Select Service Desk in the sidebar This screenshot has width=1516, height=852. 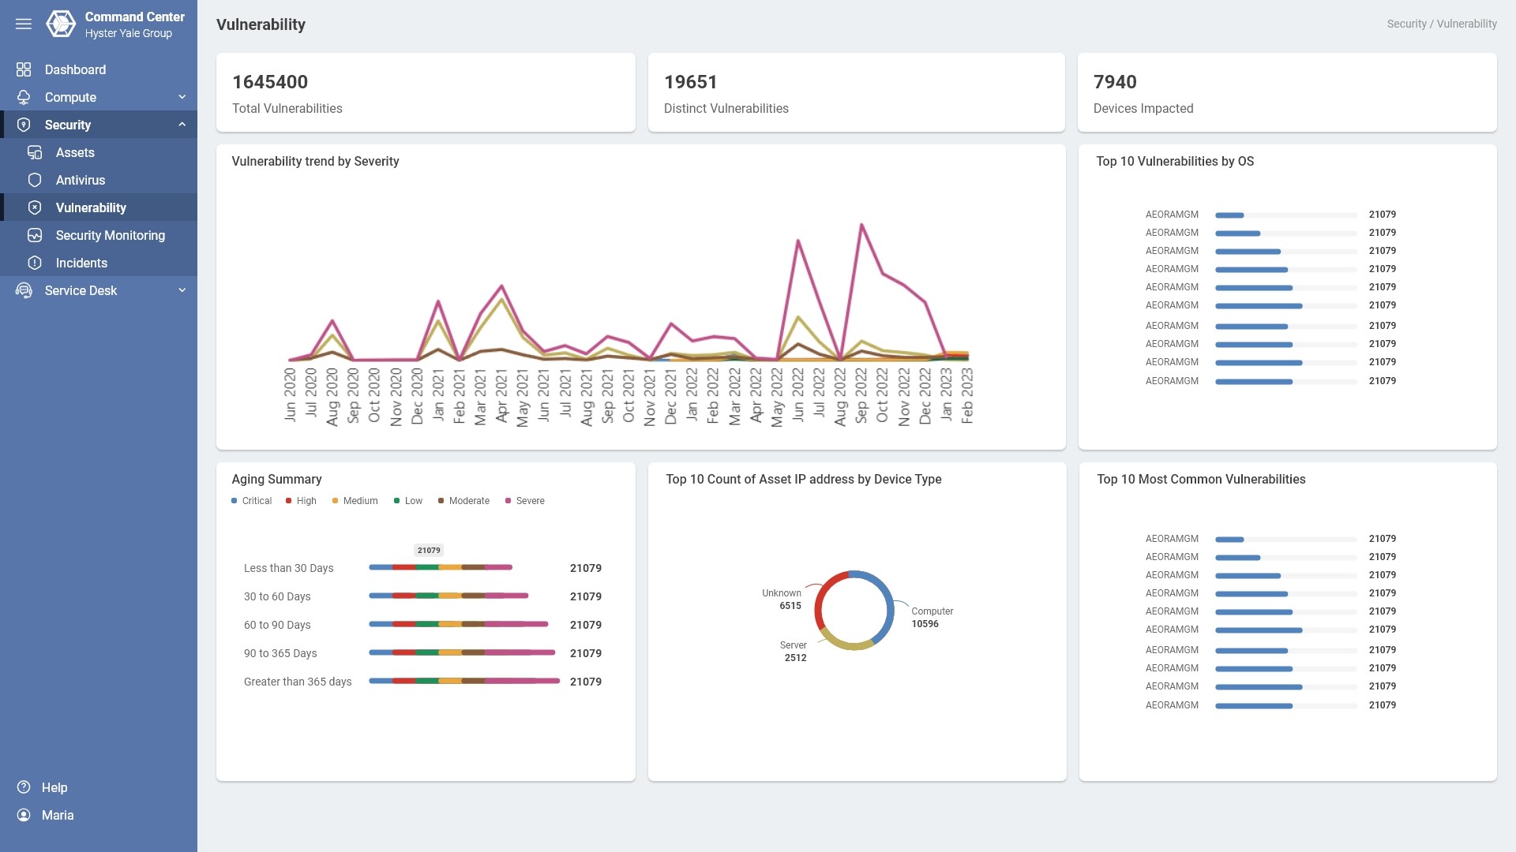tap(81, 290)
